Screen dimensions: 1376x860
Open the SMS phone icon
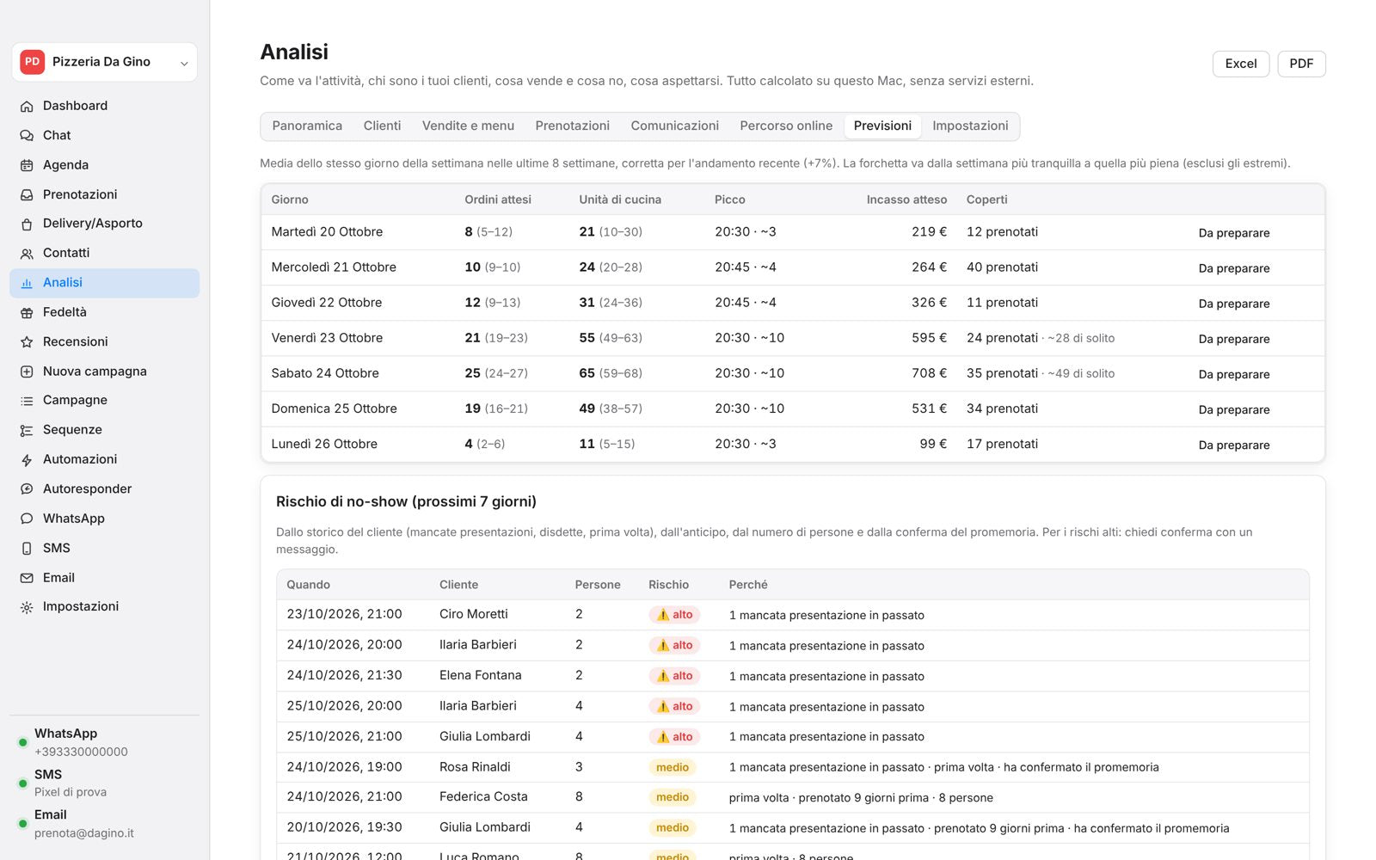coord(27,548)
